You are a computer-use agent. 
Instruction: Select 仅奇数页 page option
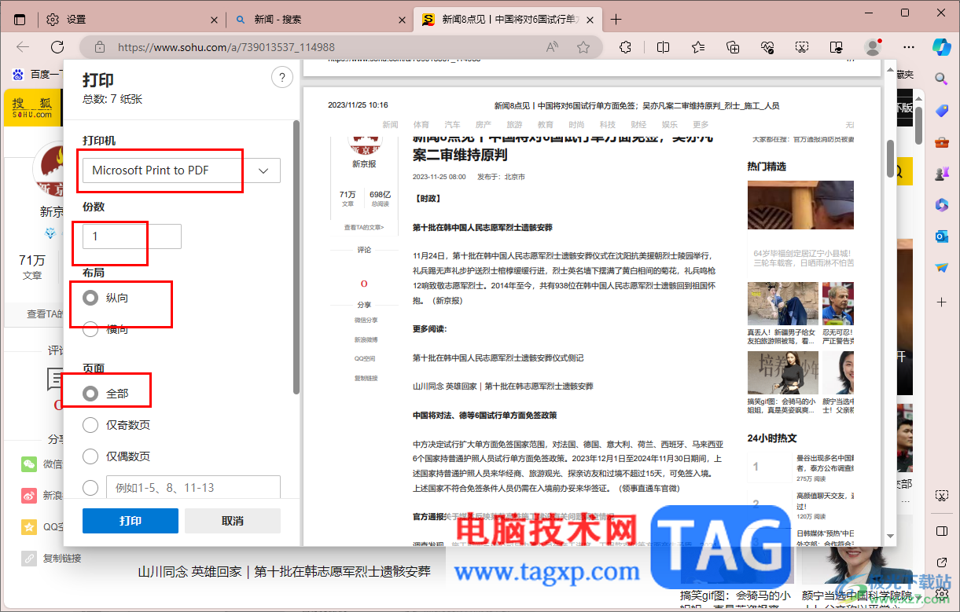coord(90,424)
